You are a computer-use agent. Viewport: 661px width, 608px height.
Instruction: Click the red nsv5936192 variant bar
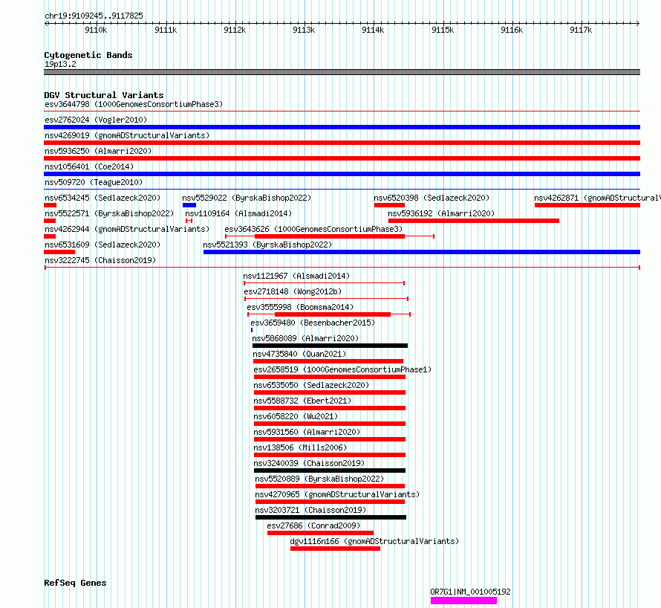click(x=473, y=221)
